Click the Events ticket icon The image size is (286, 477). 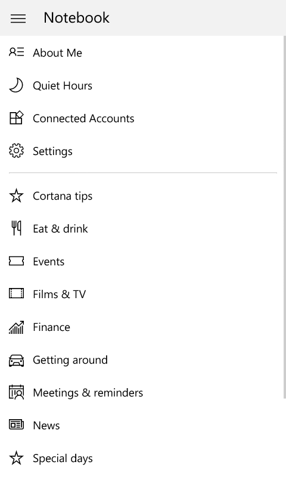(16, 261)
